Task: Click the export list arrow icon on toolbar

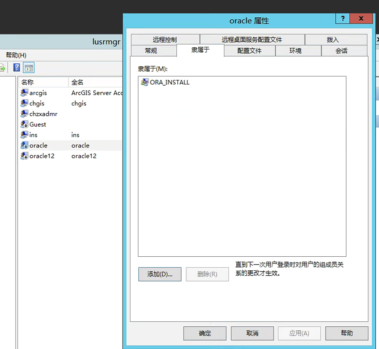Action: (2, 67)
